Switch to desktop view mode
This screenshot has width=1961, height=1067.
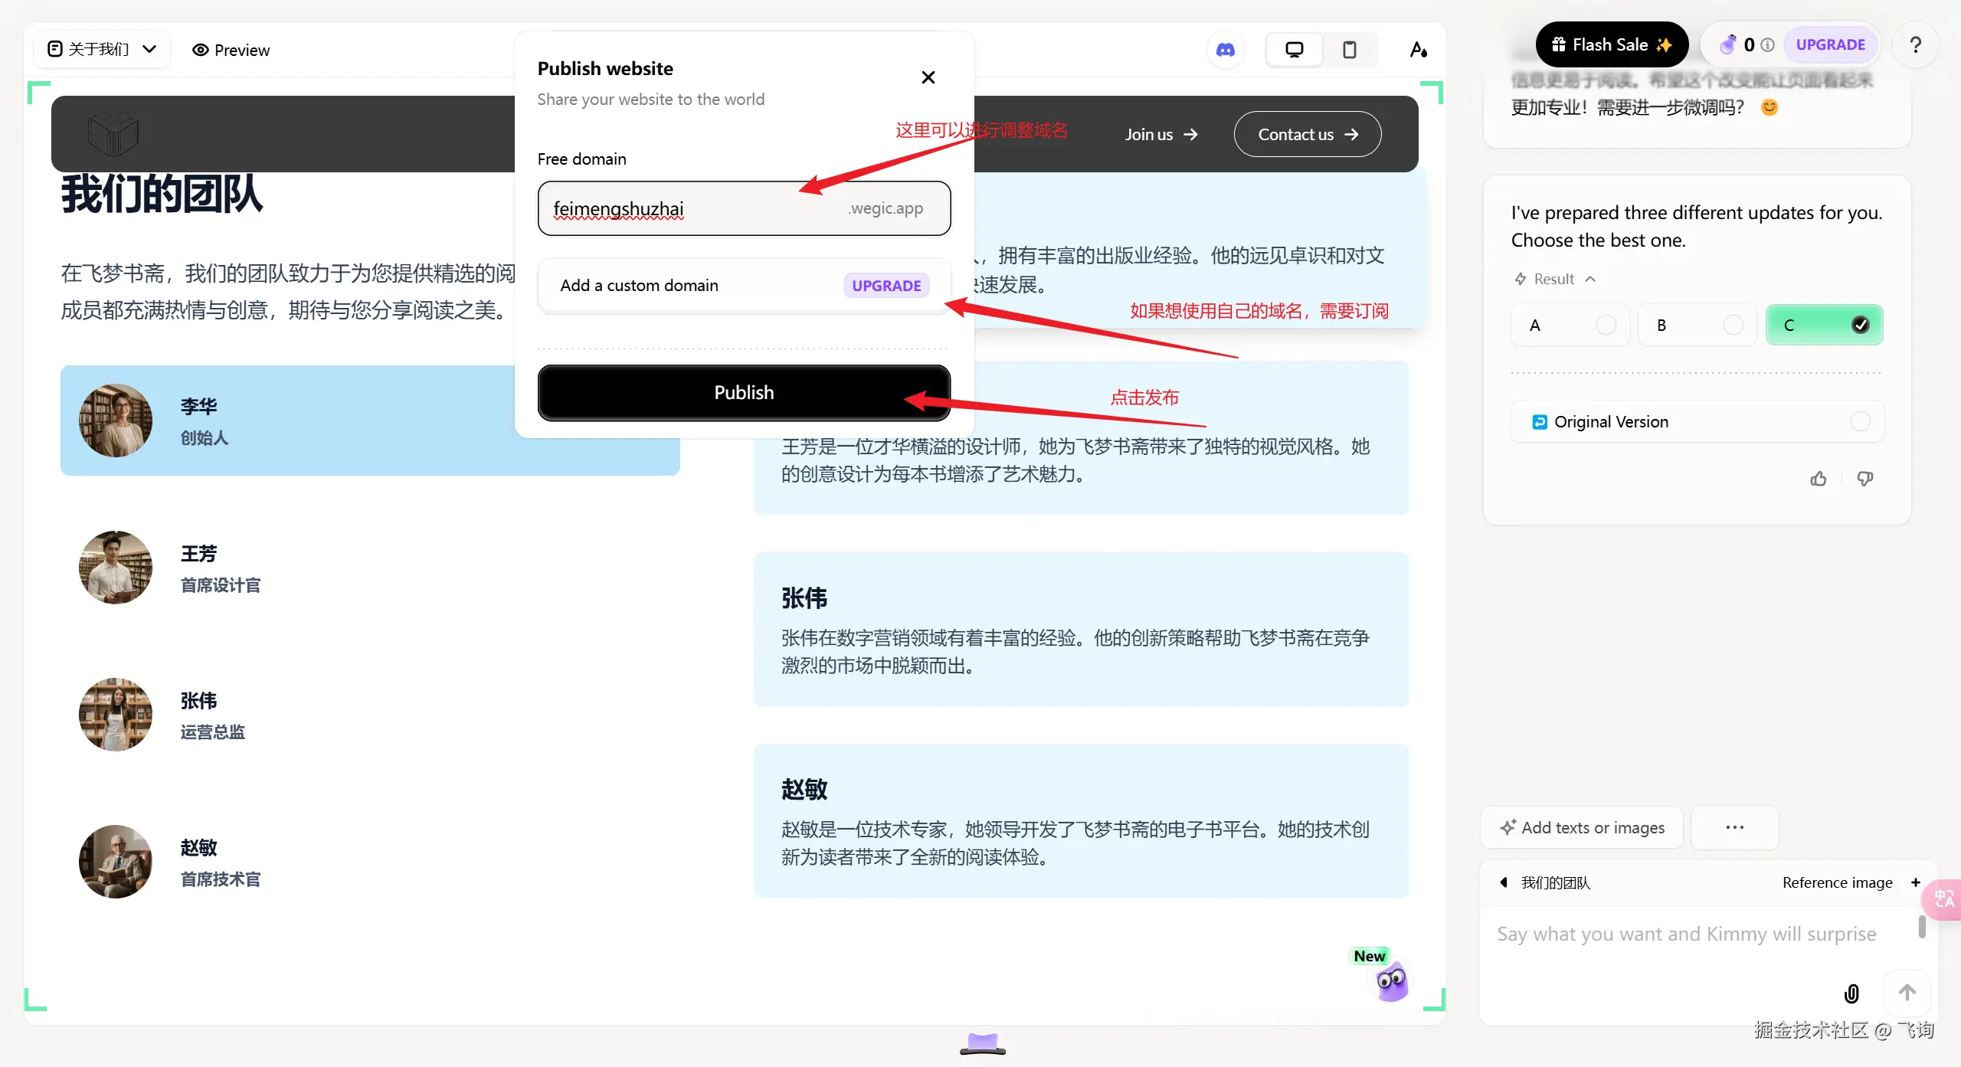1294,50
